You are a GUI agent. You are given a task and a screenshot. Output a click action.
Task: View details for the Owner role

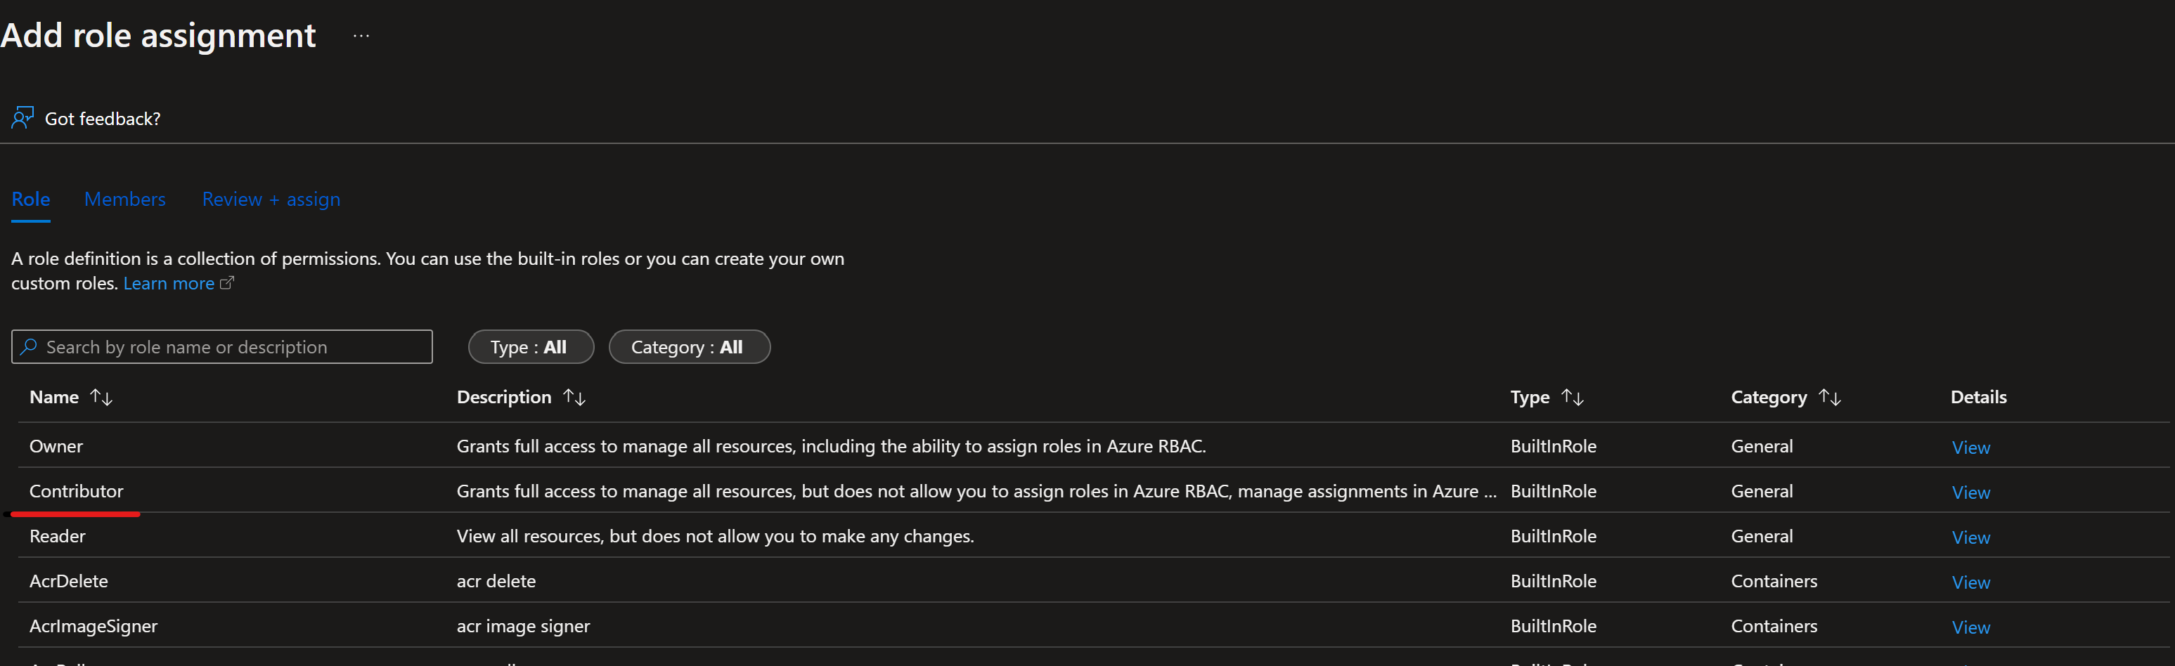click(1970, 448)
